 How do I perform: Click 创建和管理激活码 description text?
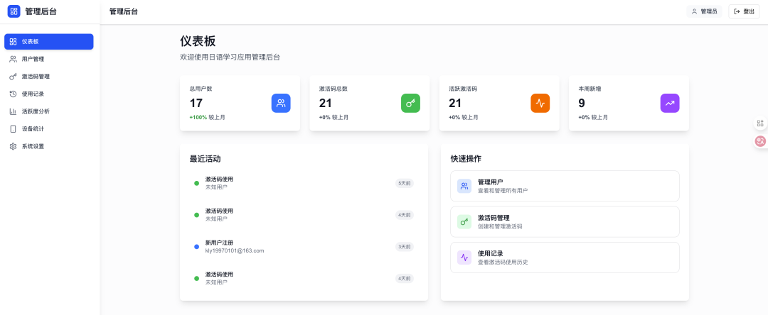pos(500,226)
